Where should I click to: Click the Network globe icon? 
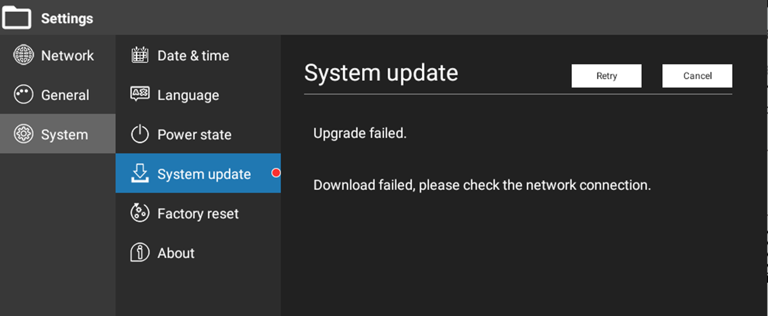click(24, 55)
